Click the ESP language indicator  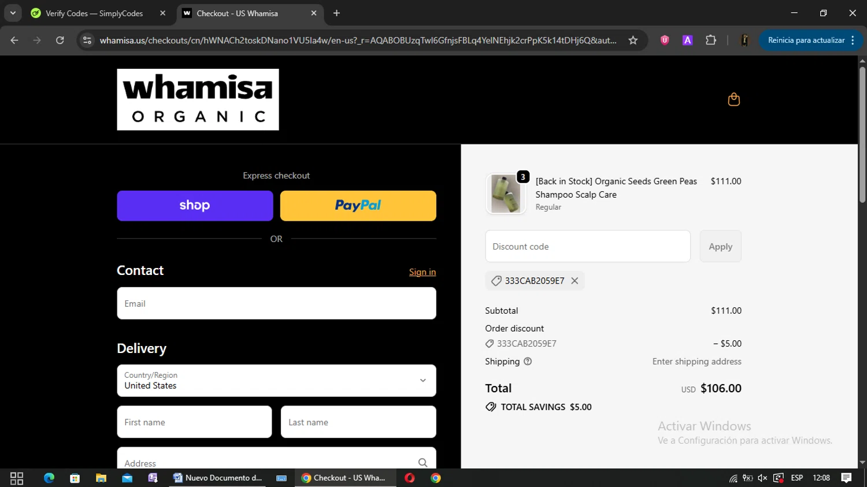coord(797,478)
